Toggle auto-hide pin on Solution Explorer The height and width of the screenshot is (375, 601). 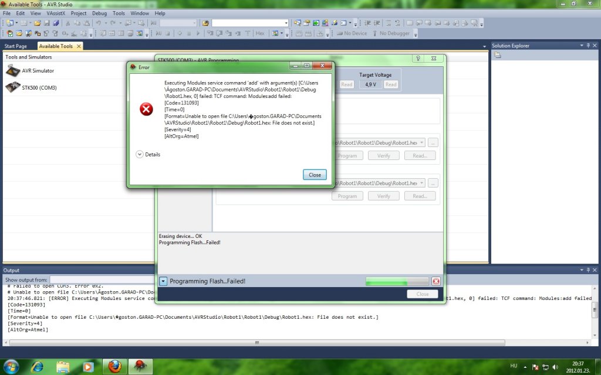click(x=588, y=46)
